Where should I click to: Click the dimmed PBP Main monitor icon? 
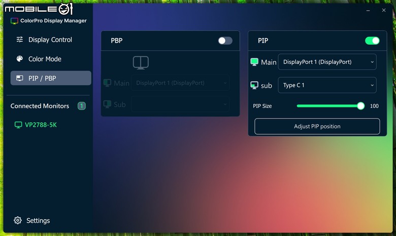point(107,83)
